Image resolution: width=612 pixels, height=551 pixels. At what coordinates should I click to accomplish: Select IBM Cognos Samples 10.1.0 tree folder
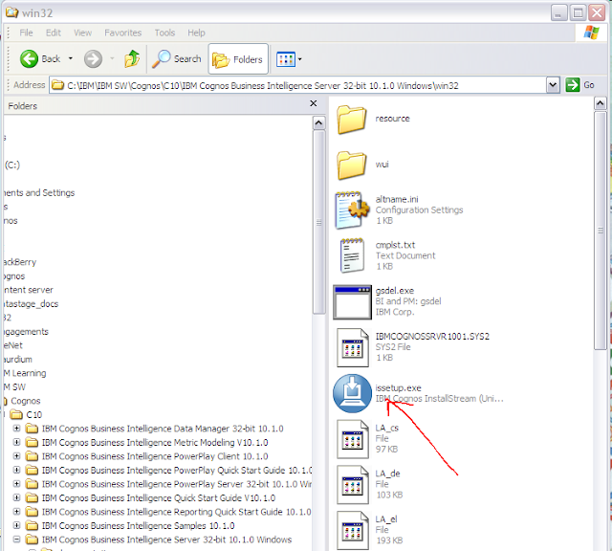(130, 525)
